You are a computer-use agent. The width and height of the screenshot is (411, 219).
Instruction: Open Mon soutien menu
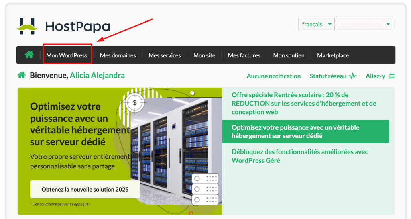(289, 55)
